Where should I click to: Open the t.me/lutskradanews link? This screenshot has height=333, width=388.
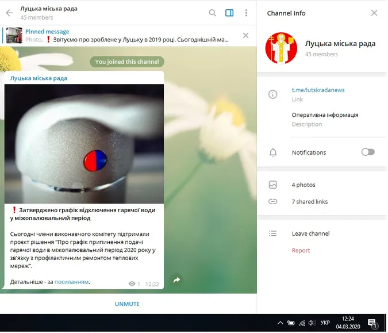click(318, 90)
